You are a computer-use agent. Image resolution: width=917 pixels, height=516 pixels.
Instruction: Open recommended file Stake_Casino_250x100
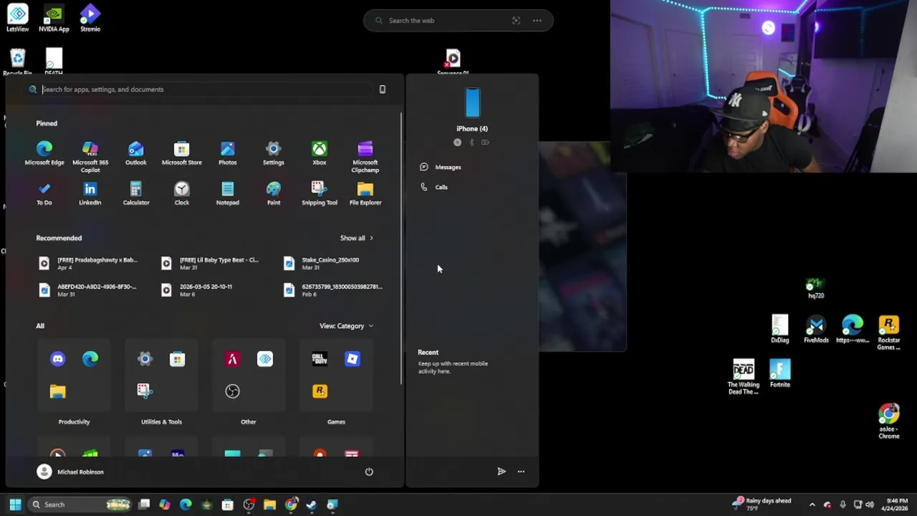[x=330, y=263]
